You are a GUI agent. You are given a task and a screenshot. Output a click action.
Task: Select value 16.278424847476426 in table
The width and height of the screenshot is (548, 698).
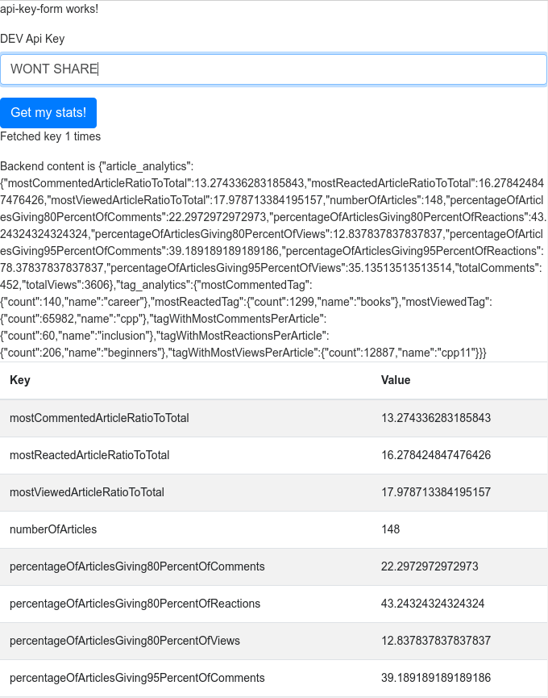[435, 455]
